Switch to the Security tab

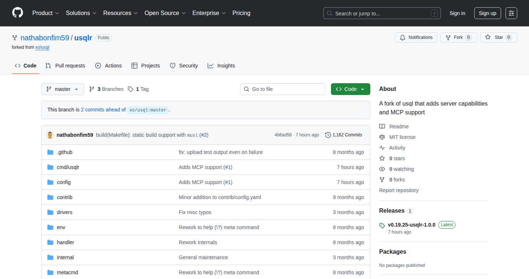click(184, 66)
